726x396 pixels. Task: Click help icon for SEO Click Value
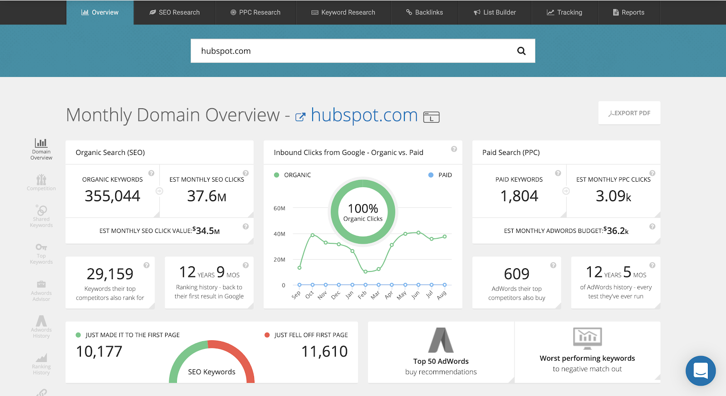click(245, 227)
